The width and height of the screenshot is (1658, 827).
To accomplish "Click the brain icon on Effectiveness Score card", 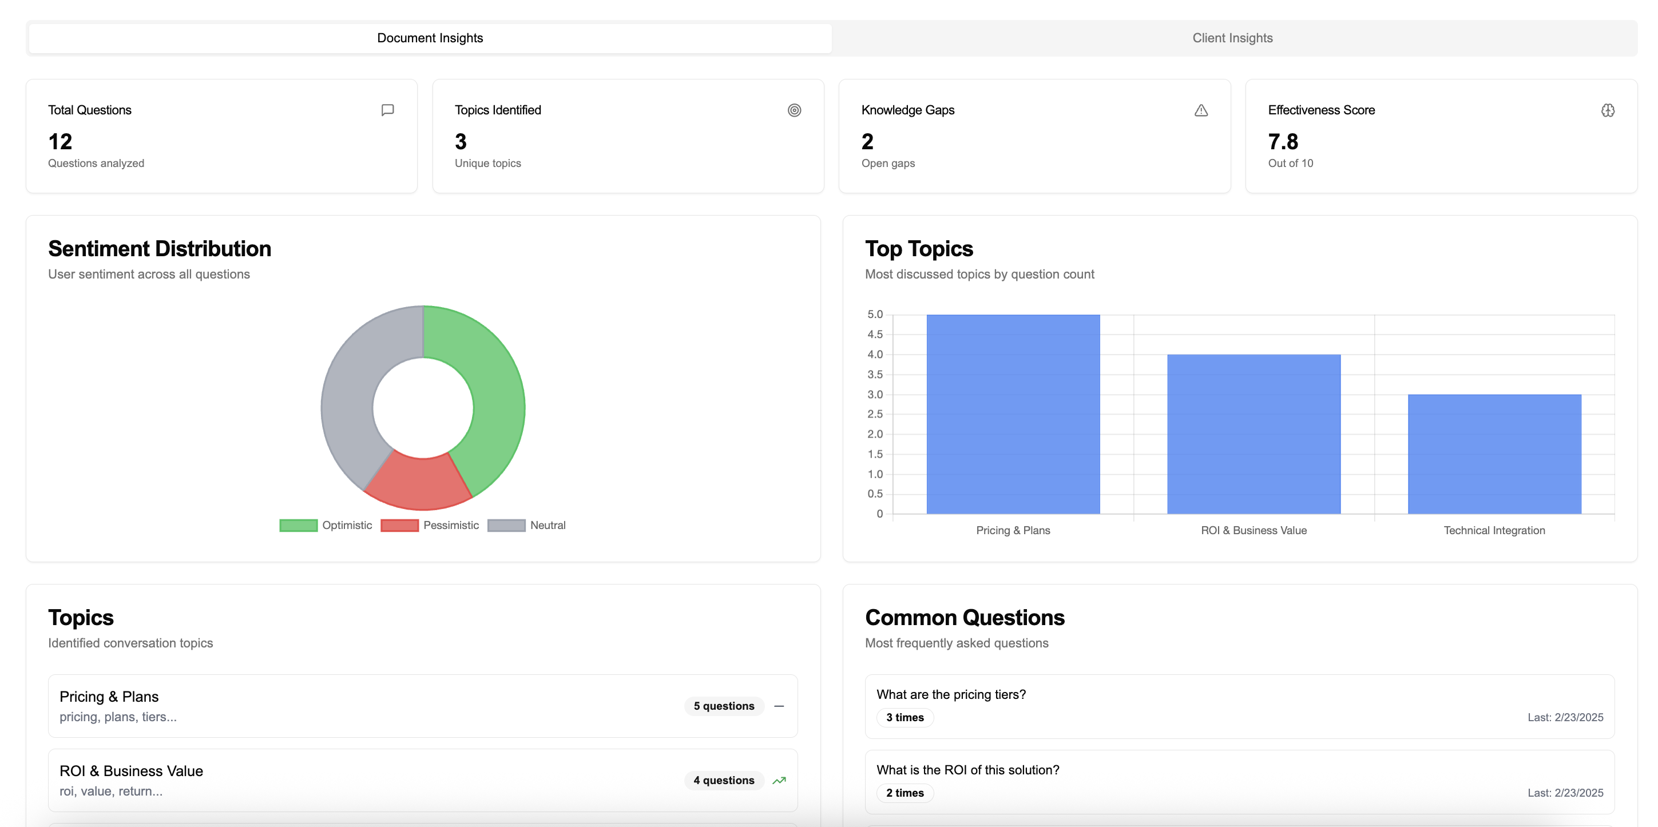I will click(1608, 110).
